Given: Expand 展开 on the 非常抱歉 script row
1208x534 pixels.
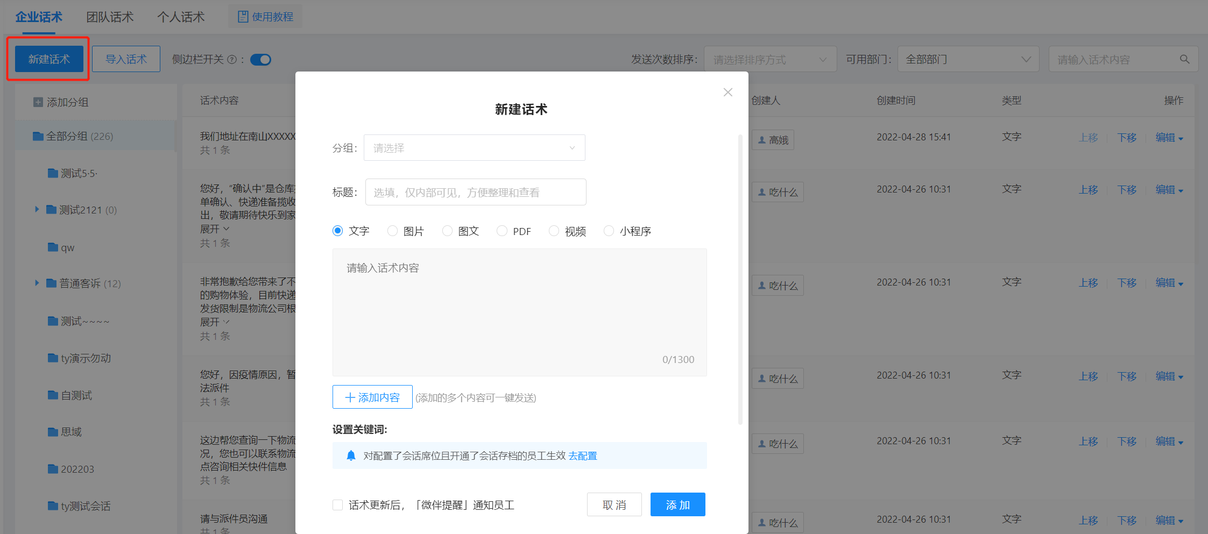Looking at the screenshot, I should click(x=215, y=322).
